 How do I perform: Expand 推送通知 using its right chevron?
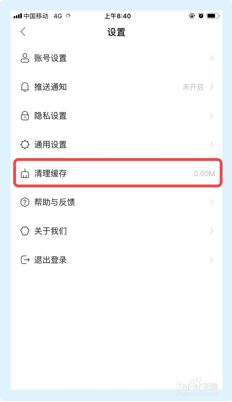coord(212,87)
